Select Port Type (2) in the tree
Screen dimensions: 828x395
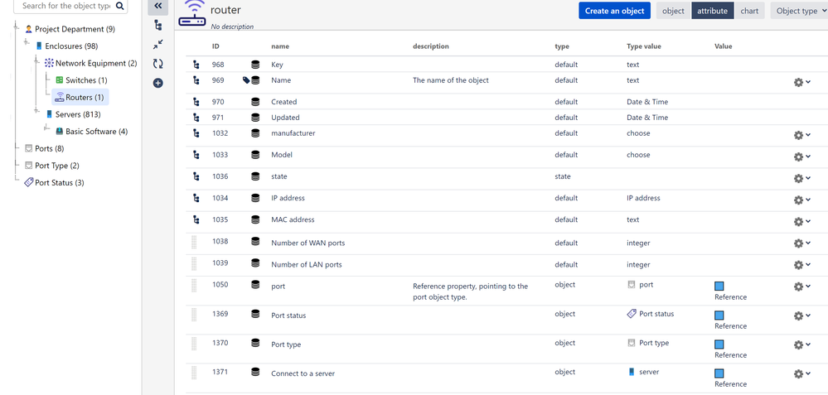(57, 166)
